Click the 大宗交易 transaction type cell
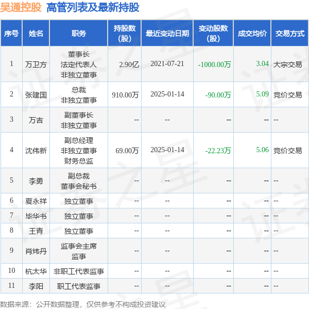Image resolution: width=309 pixels, height=309 pixels. tap(287, 64)
